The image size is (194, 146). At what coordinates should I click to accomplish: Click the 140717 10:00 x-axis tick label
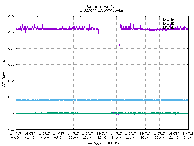click(88, 136)
